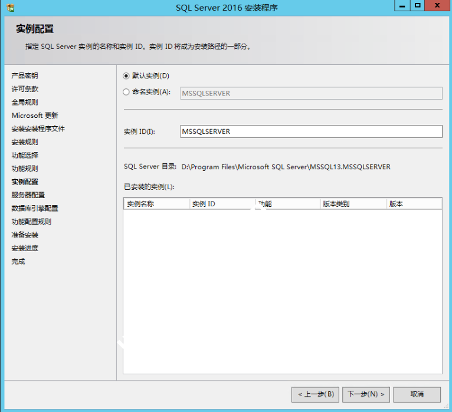Viewport: 452px width, 412px height.
Task: Click the 实例名称 column header
Action: pyautogui.click(x=156, y=204)
